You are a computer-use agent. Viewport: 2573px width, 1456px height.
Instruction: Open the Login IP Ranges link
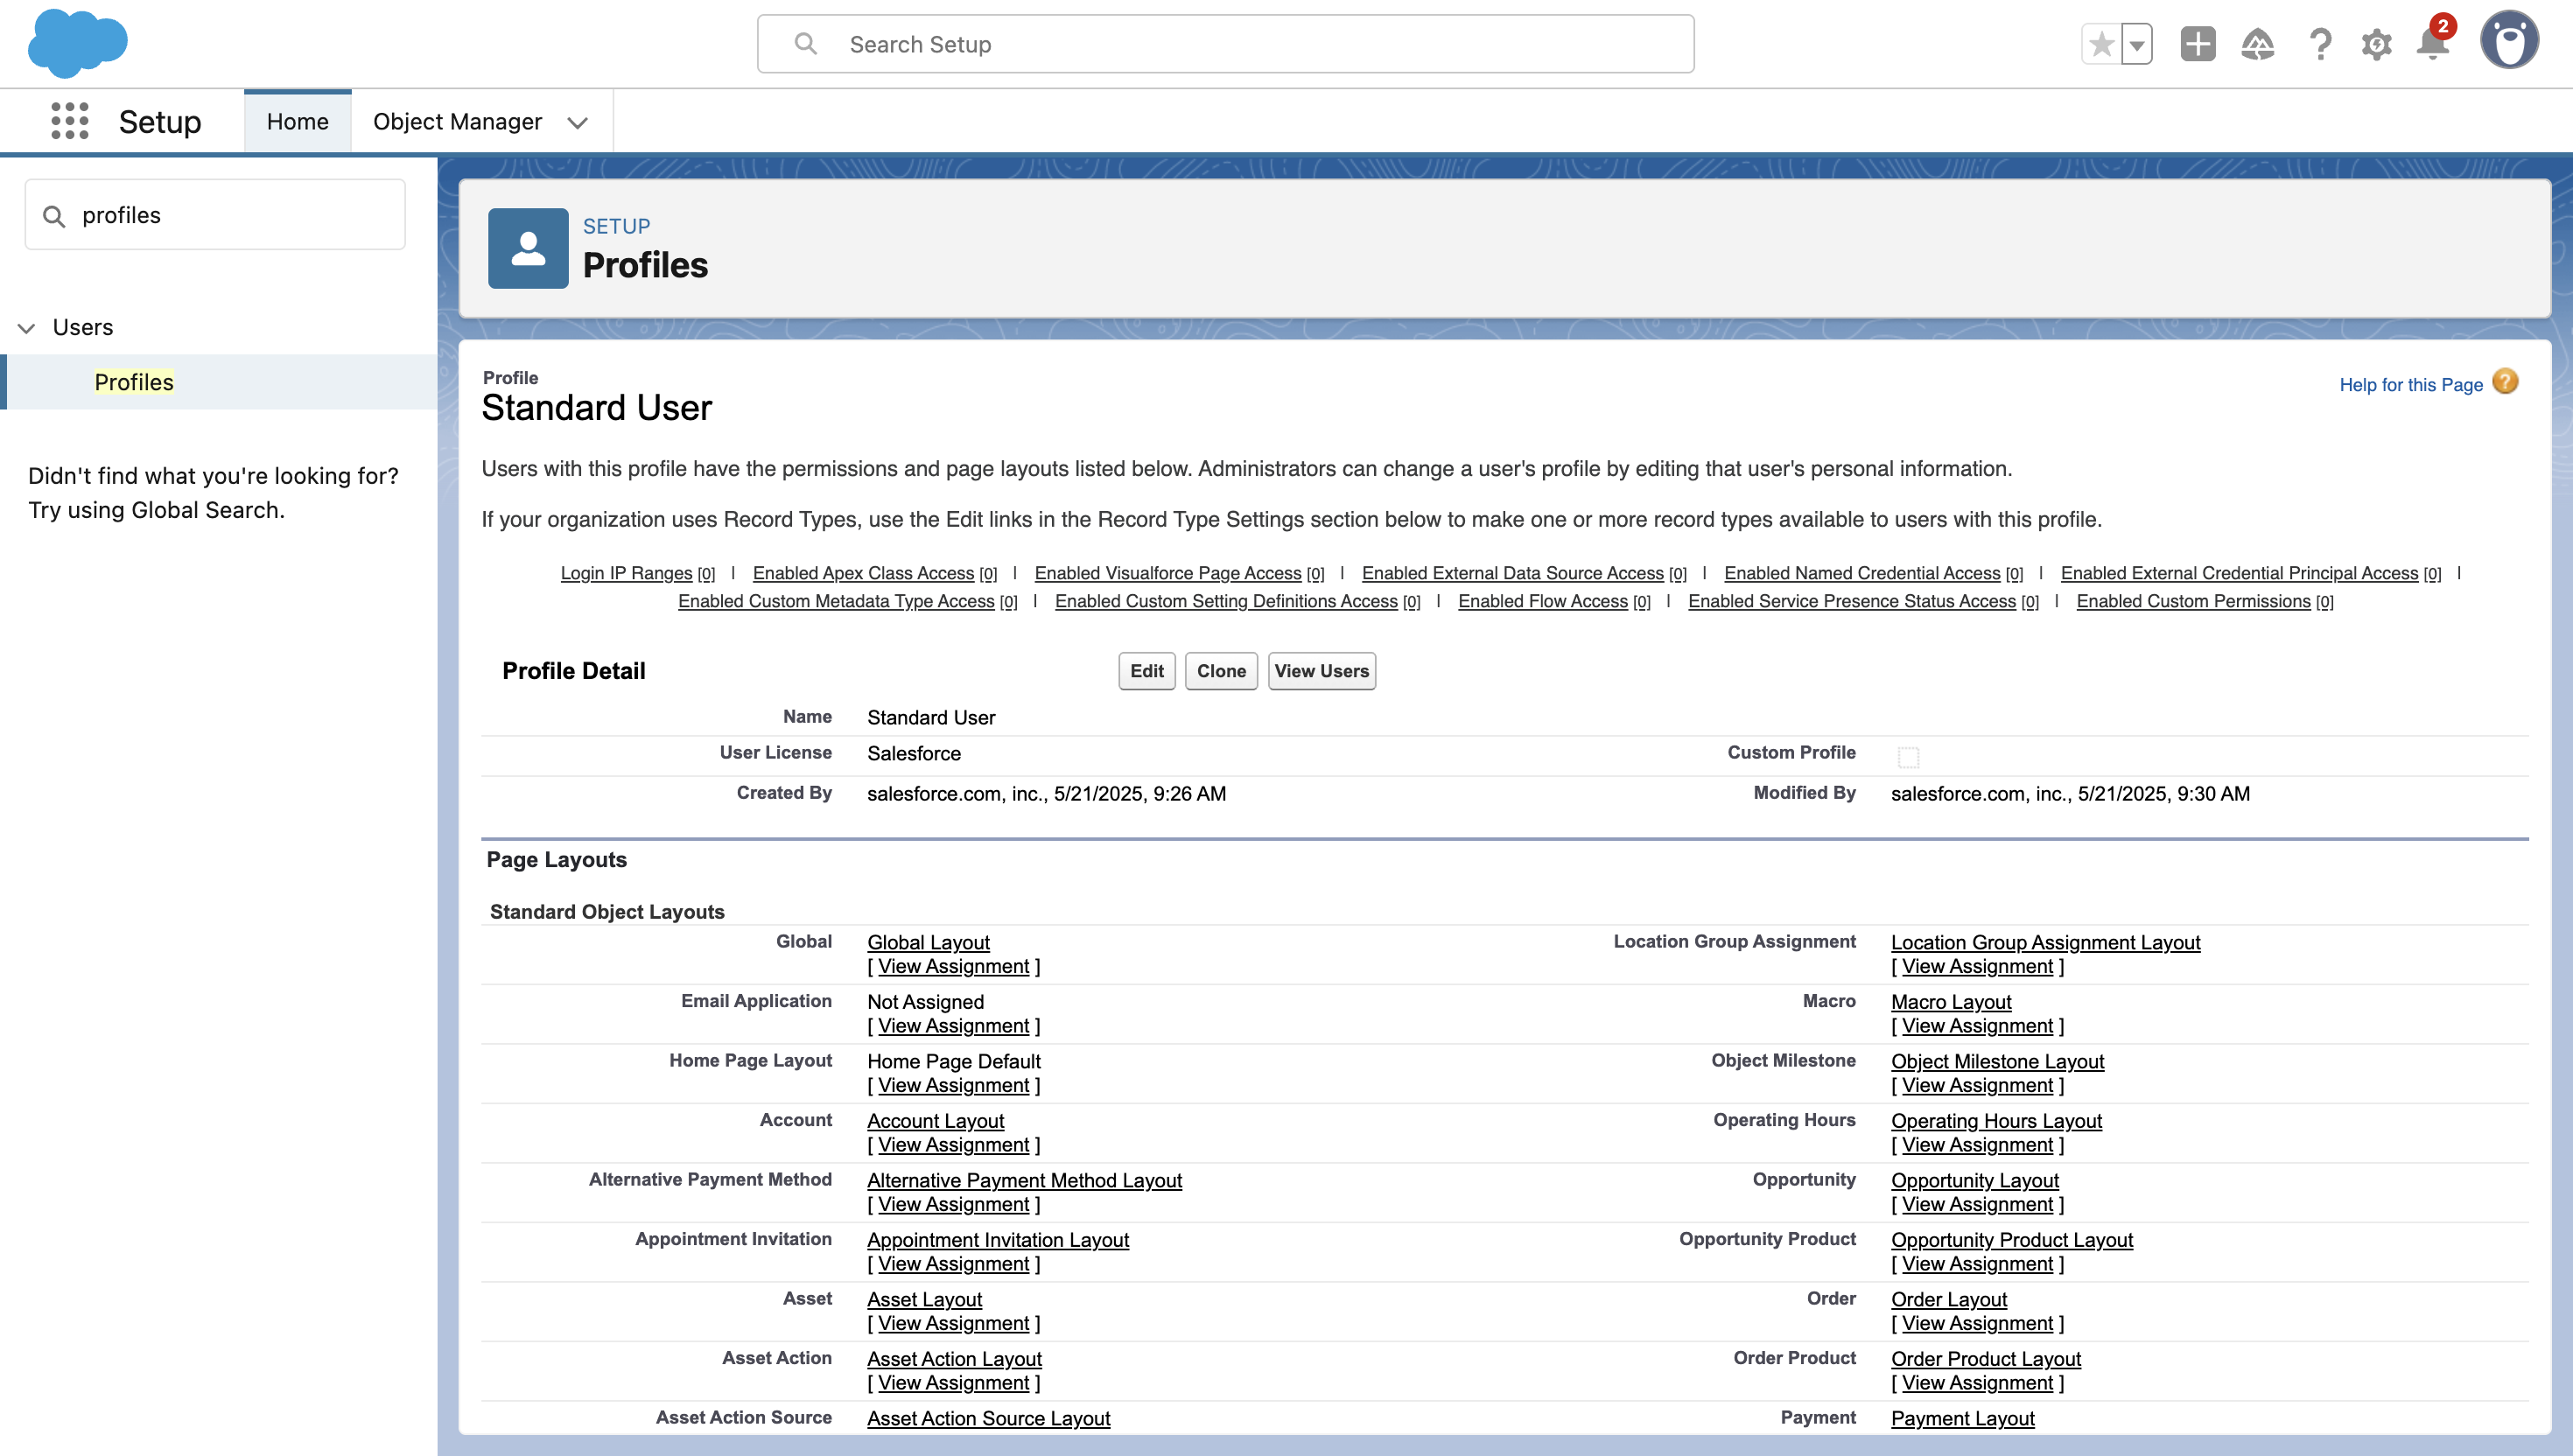626,573
